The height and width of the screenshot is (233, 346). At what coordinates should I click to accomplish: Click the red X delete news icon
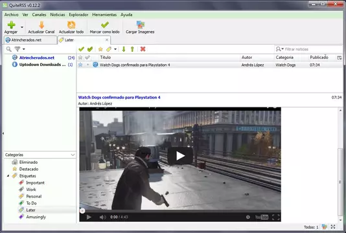143,49
